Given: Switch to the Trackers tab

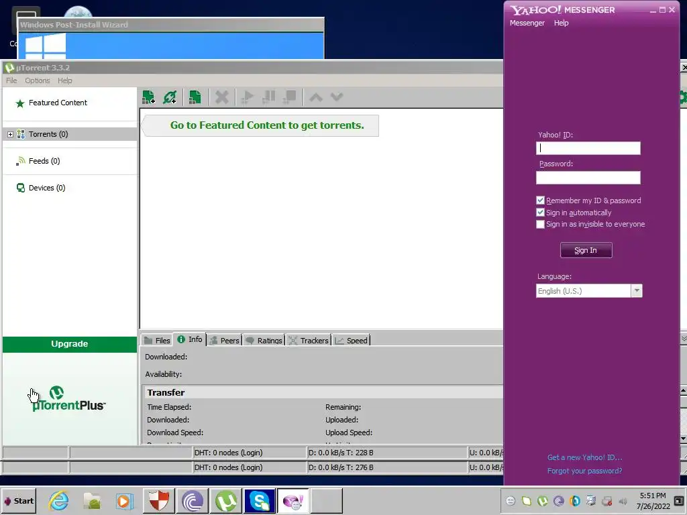Looking at the screenshot, I should [309, 340].
